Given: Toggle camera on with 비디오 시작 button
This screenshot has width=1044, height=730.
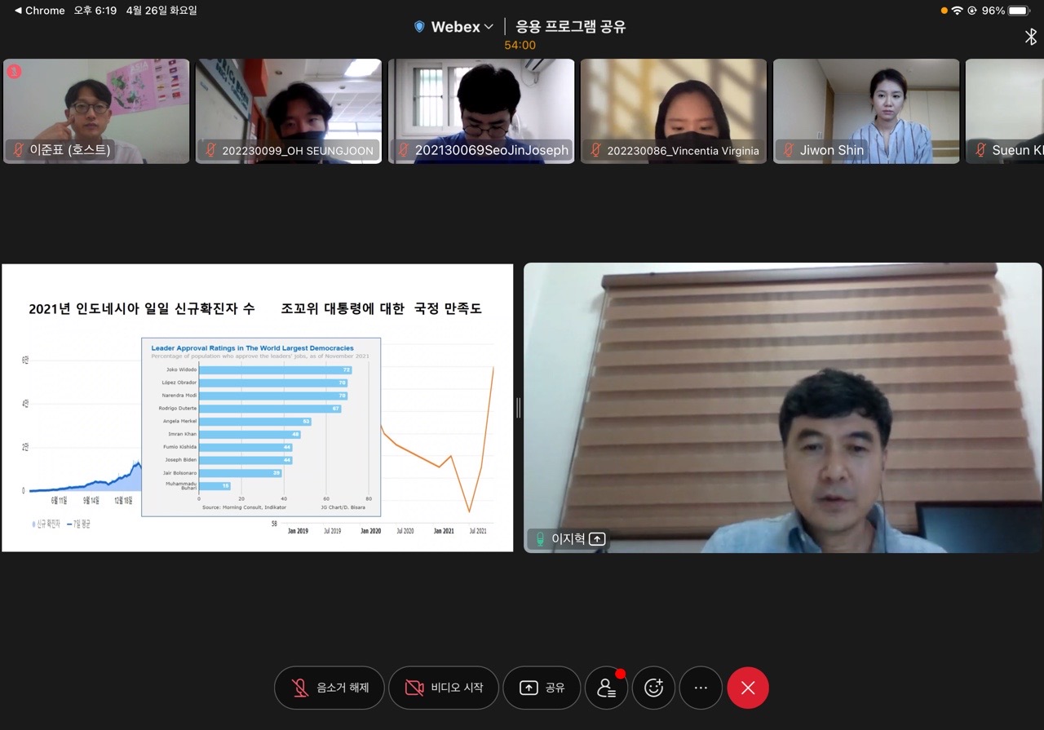Looking at the screenshot, I should [444, 688].
